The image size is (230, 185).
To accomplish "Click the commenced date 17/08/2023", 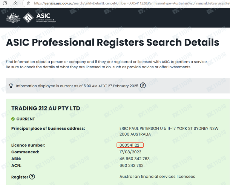I will point(130,152).
